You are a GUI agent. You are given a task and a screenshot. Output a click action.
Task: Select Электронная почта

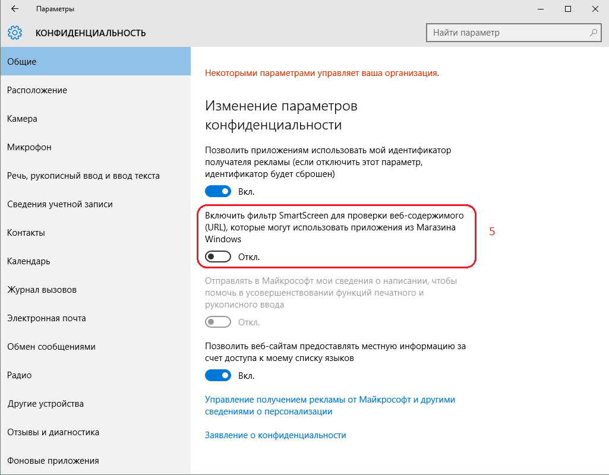[x=46, y=318]
